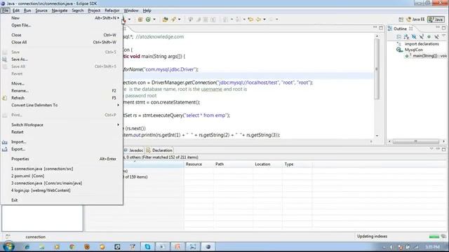Expand the New submenu
This screenshot has width=449, height=252.
pyautogui.click(x=62, y=18)
